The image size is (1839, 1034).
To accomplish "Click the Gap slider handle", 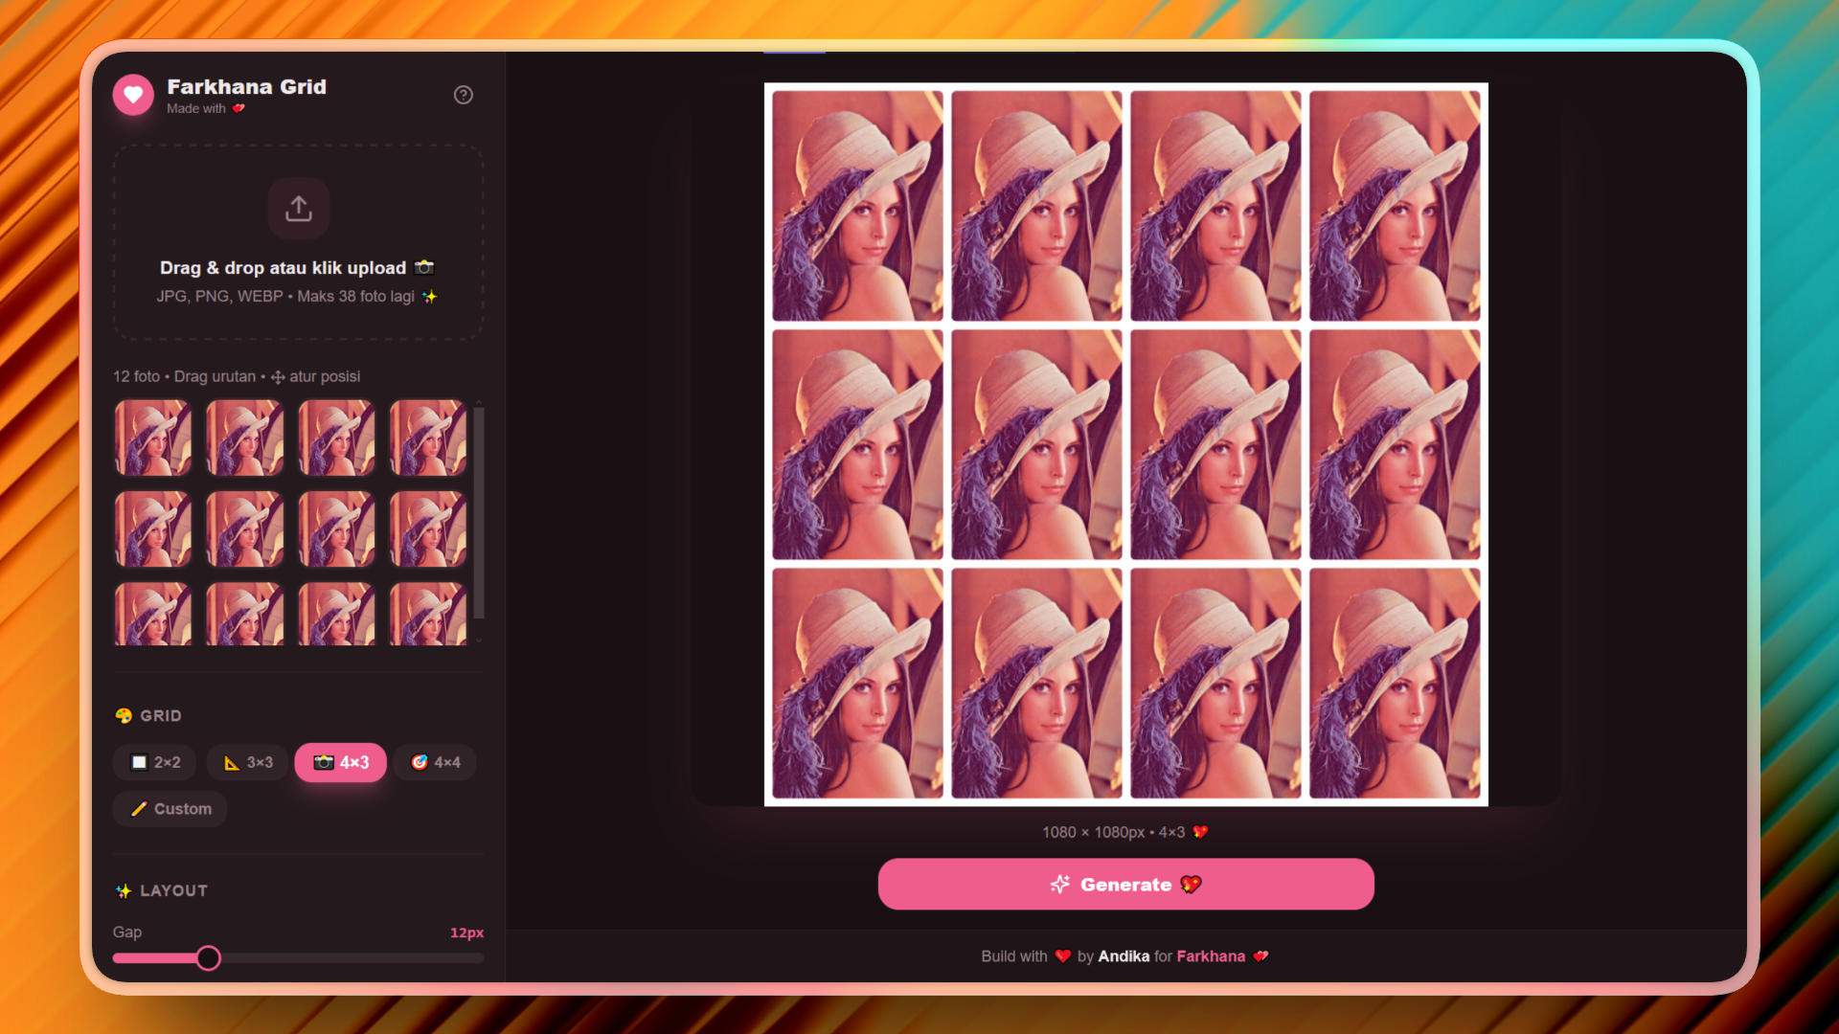I will click(x=208, y=958).
